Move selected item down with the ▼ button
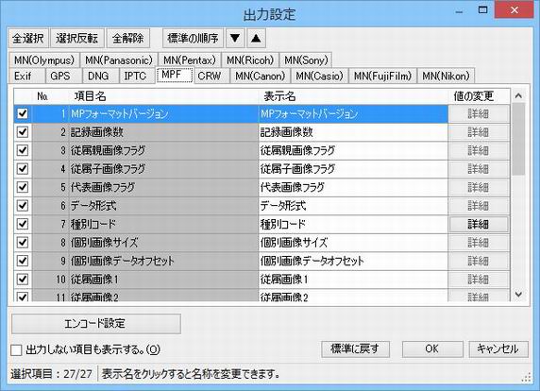The image size is (540, 391). [x=235, y=38]
